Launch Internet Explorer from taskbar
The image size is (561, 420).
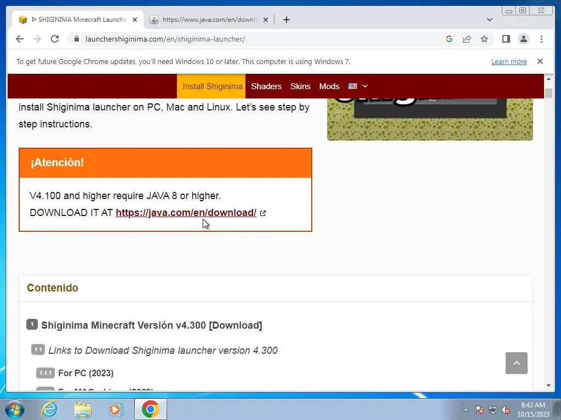(49, 409)
